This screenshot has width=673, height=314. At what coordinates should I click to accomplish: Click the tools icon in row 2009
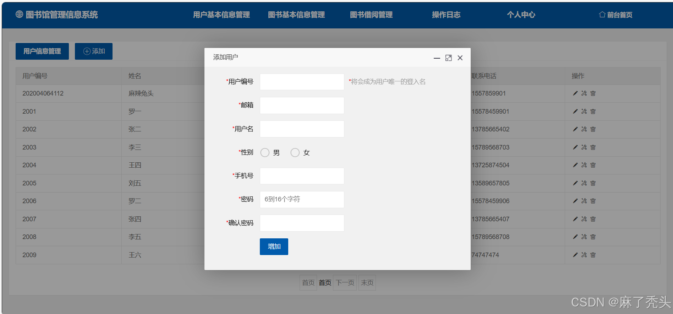coord(584,255)
